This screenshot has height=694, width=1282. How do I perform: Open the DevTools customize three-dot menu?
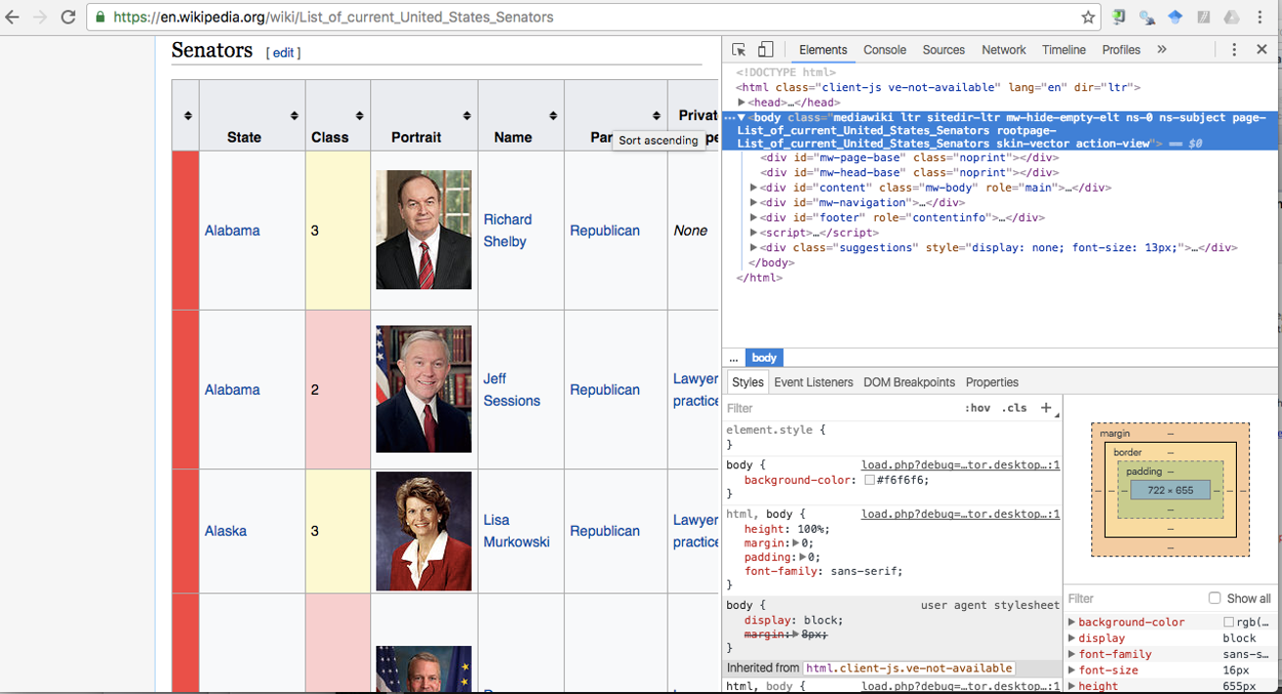point(1234,50)
